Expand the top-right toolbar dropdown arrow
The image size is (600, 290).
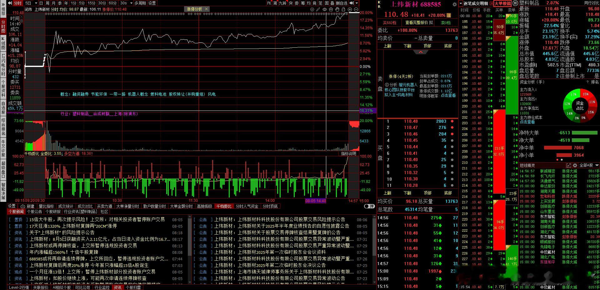point(357,3)
